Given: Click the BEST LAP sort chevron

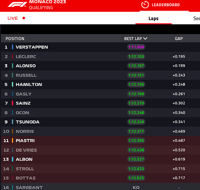Looking at the screenshot, I should (145, 38).
